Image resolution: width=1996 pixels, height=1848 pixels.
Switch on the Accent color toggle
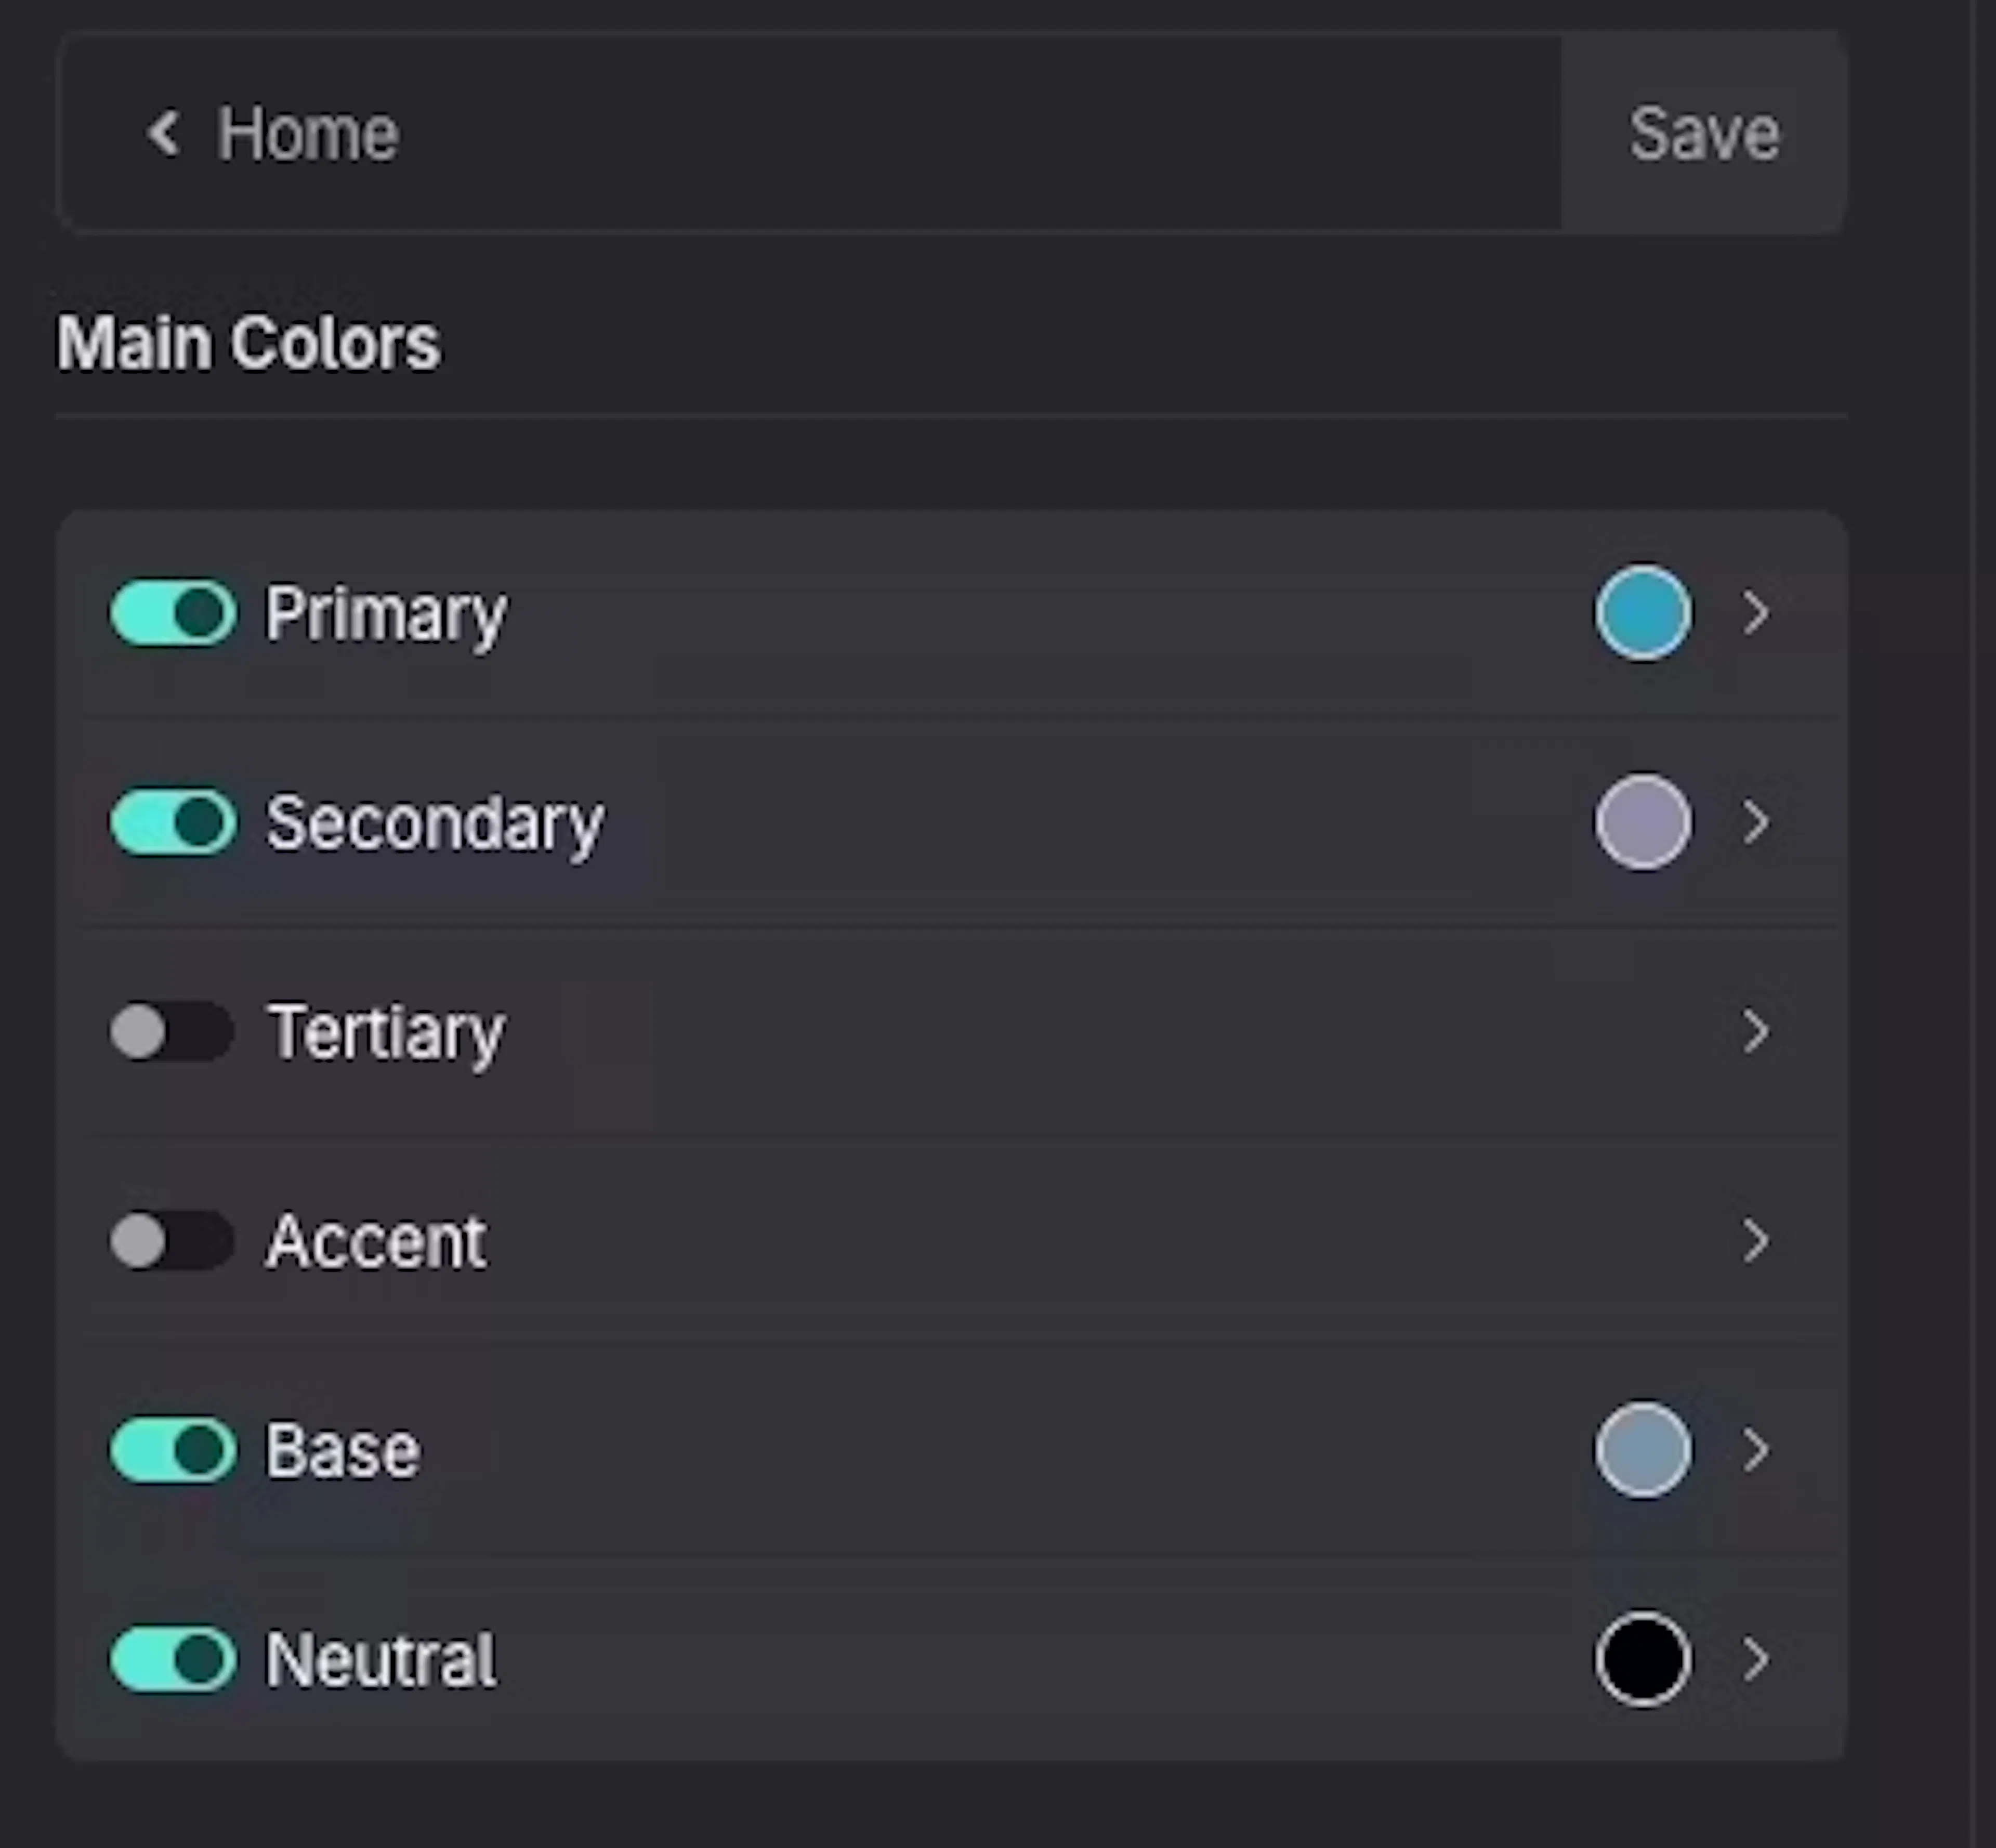click(172, 1240)
